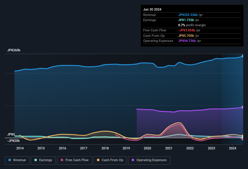Click the blue Revenue endpoint marker on chart
The height and width of the screenshot is (169, 248).
(x=243, y=56)
